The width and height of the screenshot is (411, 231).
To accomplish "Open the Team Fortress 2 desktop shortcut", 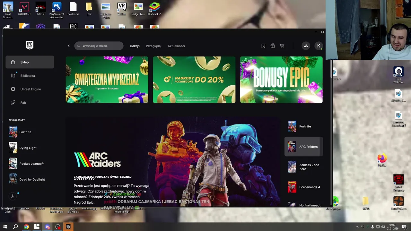I will tap(398, 205).
